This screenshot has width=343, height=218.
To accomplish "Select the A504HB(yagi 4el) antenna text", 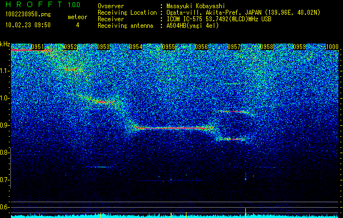I will [x=192, y=26].
